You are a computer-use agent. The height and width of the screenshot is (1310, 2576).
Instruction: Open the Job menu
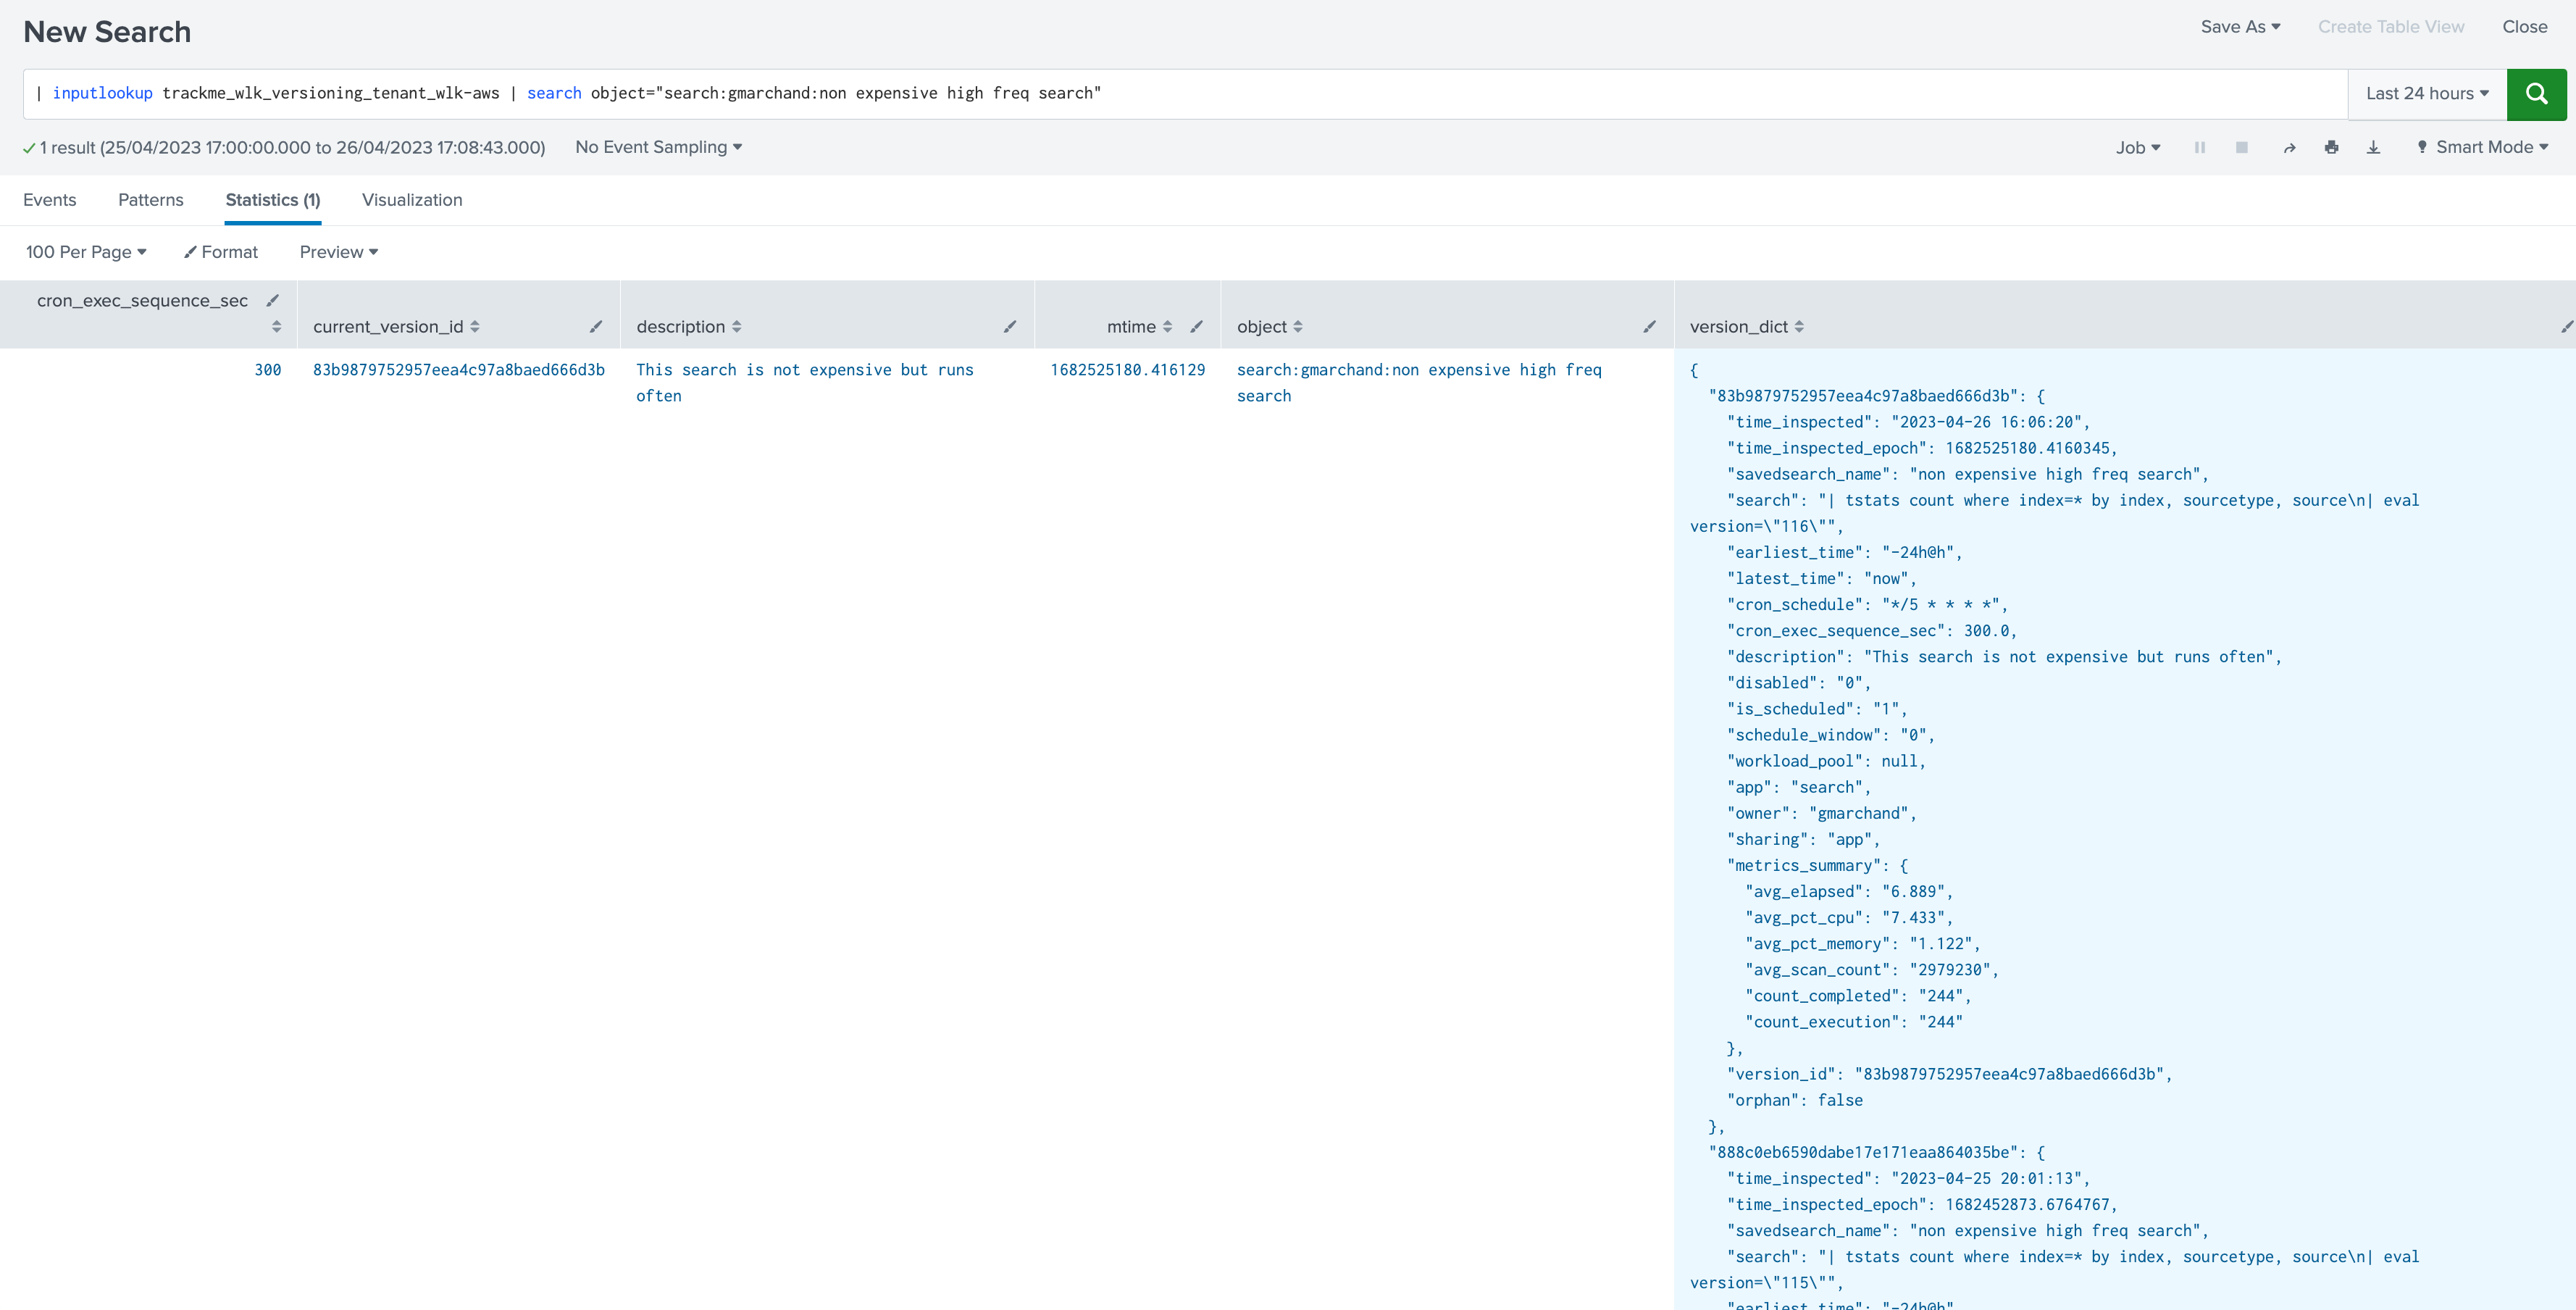click(x=2138, y=148)
